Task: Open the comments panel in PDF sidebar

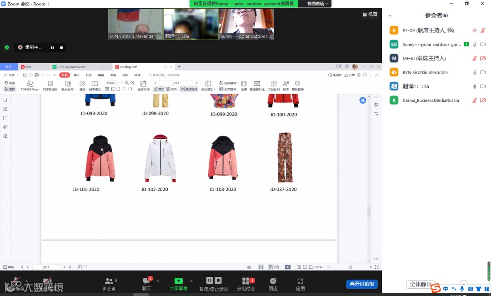Action: coord(5,118)
